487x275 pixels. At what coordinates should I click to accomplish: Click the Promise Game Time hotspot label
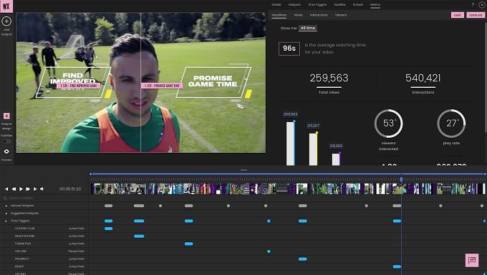(162, 86)
